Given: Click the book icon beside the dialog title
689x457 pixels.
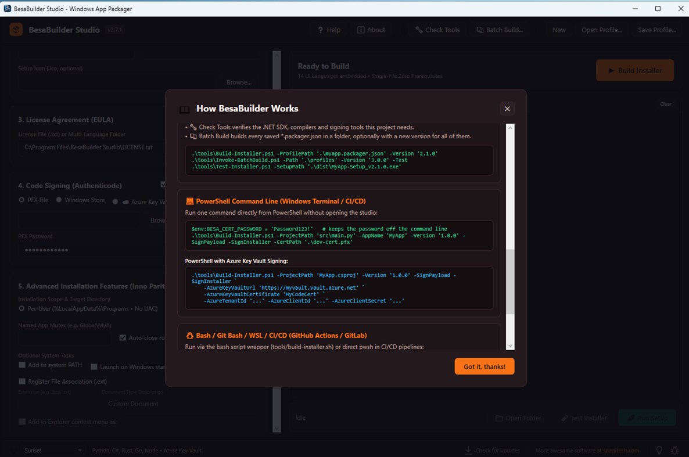Looking at the screenshot, I should (x=185, y=109).
